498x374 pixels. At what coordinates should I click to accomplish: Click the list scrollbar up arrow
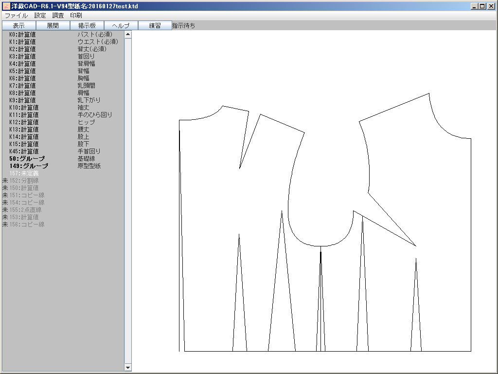(x=128, y=35)
